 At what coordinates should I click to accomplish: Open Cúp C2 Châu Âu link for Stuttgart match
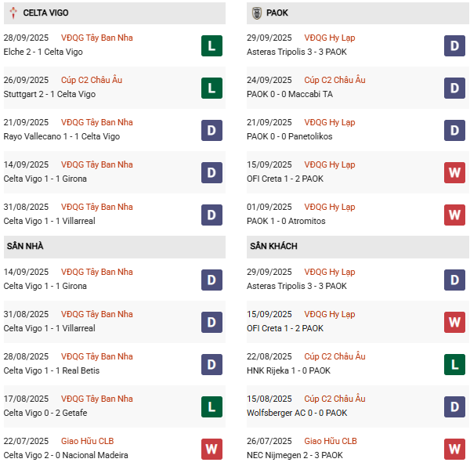92,80
